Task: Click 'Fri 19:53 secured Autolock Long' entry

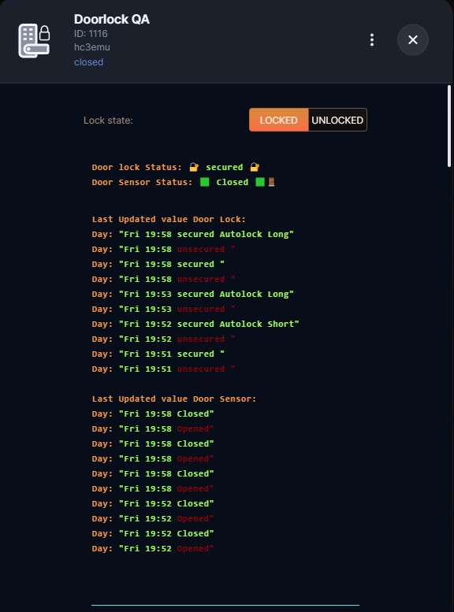Action: coord(193,294)
